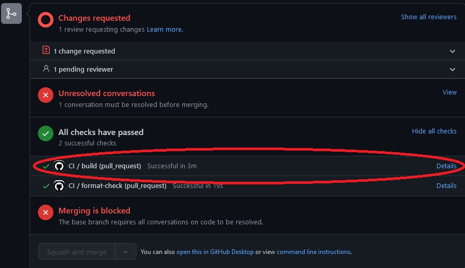Click the person icon for pending reviewer

(46, 69)
